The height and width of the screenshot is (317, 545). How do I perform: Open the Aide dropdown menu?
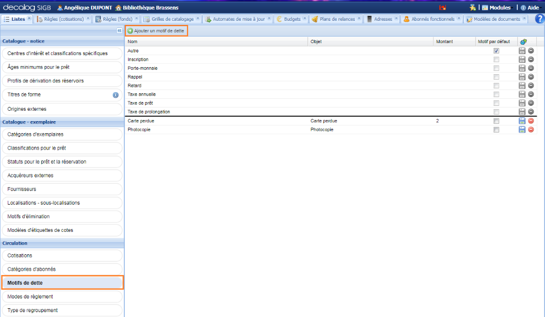(530, 8)
